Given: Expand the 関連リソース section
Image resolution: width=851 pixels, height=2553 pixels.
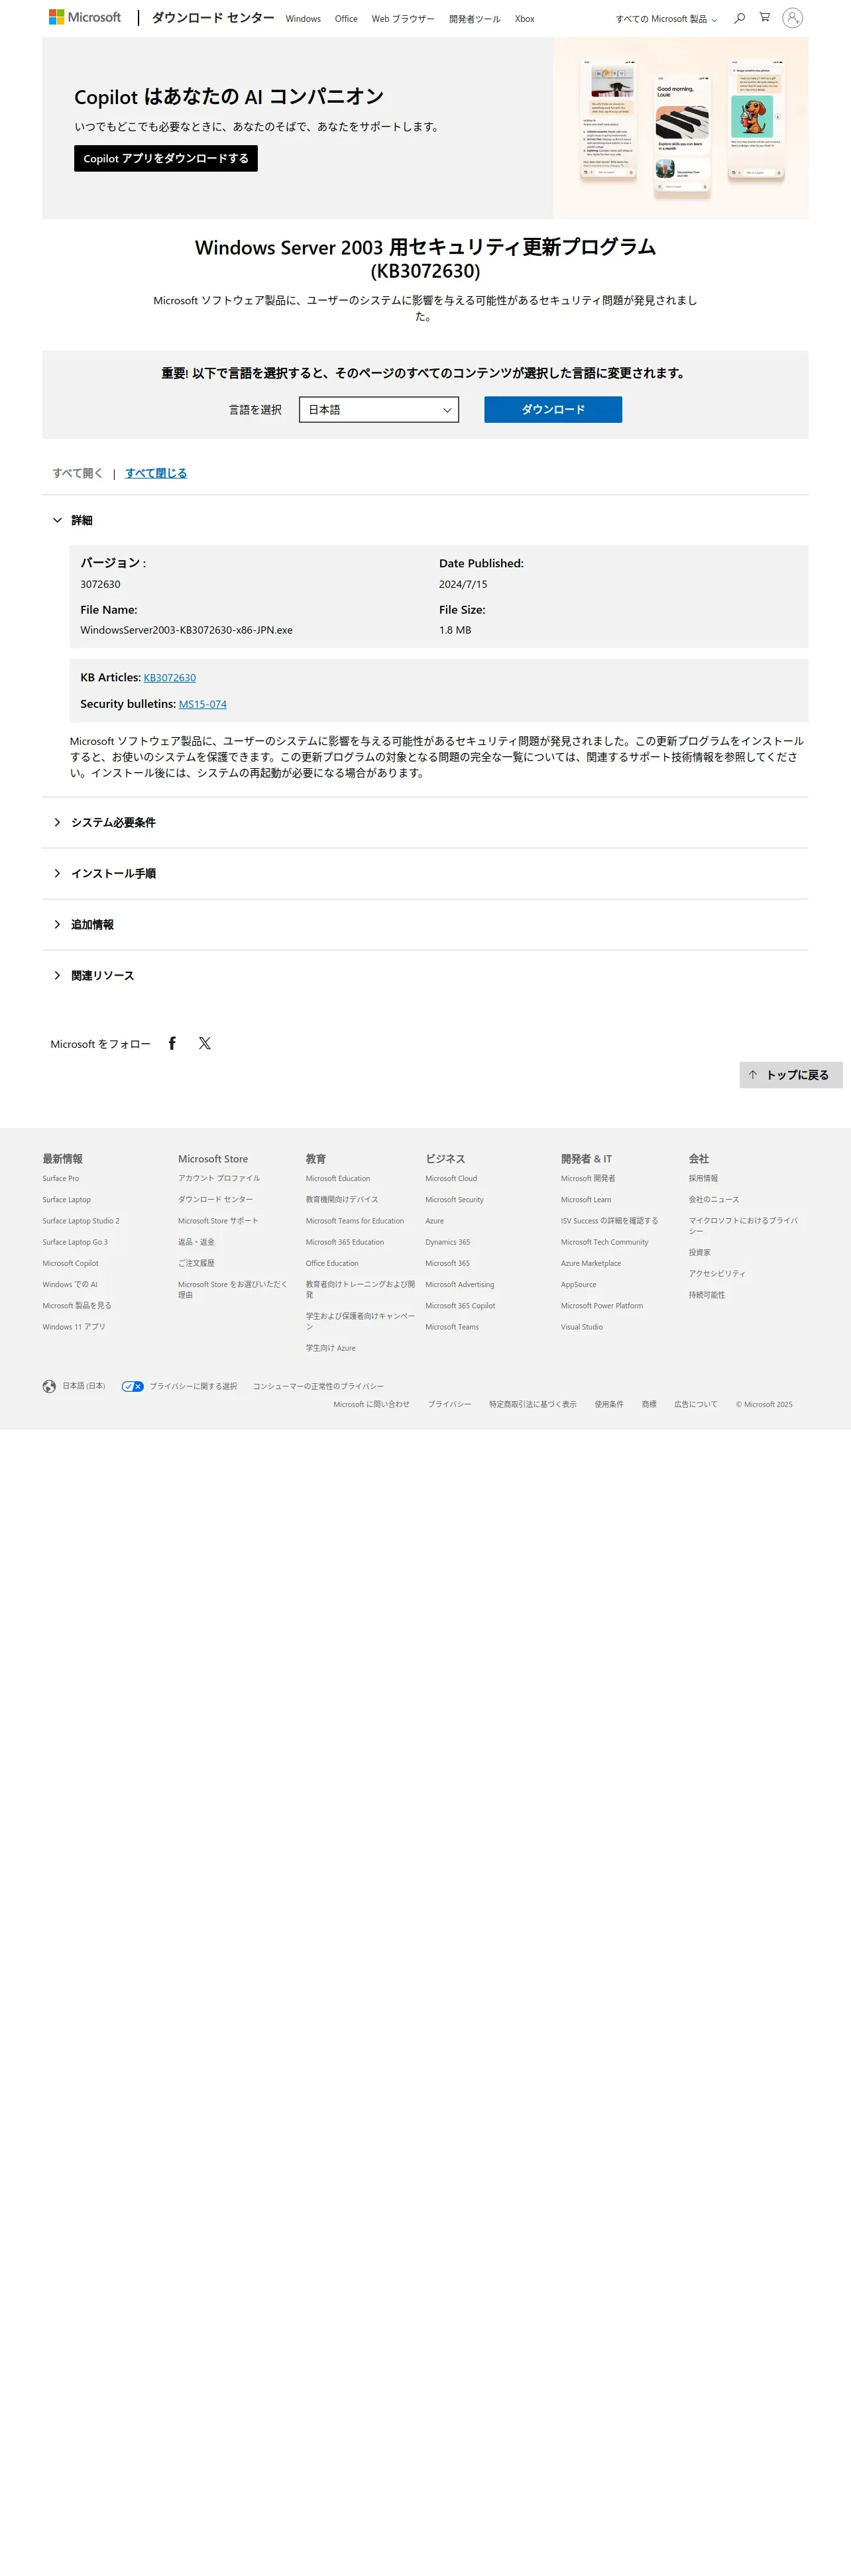Looking at the screenshot, I should (93, 975).
